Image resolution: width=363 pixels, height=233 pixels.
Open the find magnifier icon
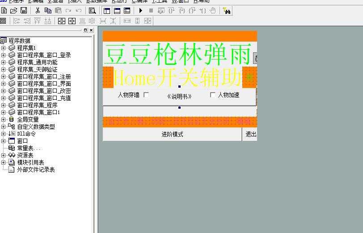tap(92, 10)
